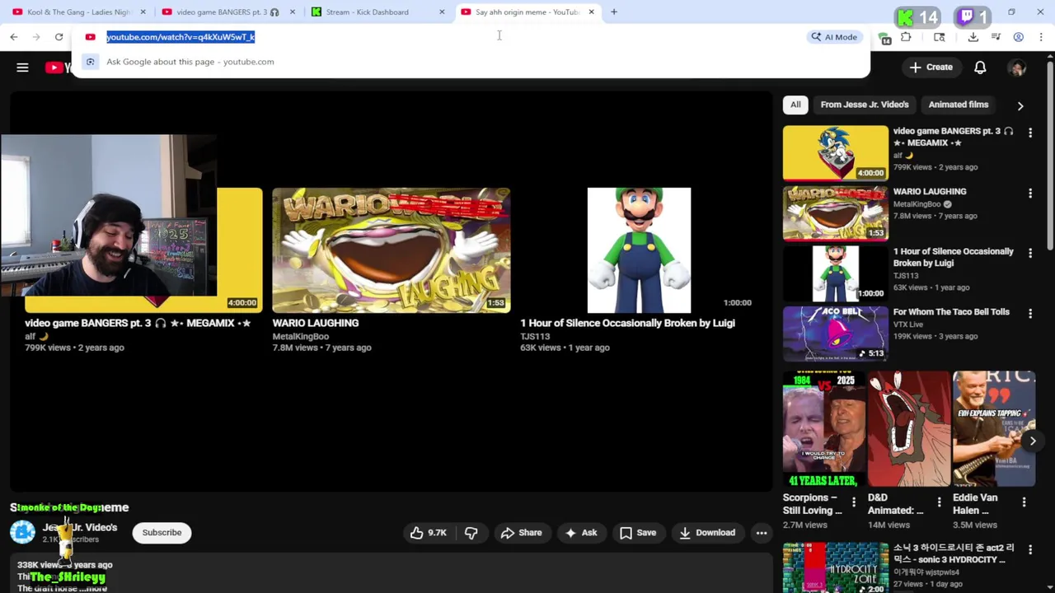Save the video to a playlist

pos(638,533)
